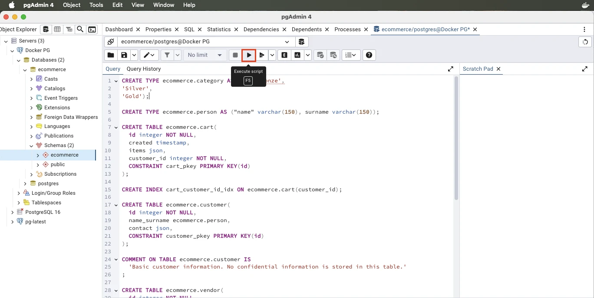Click the pencil Edit icon in the toolbar
The width and height of the screenshot is (594, 298).
(x=149, y=55)
